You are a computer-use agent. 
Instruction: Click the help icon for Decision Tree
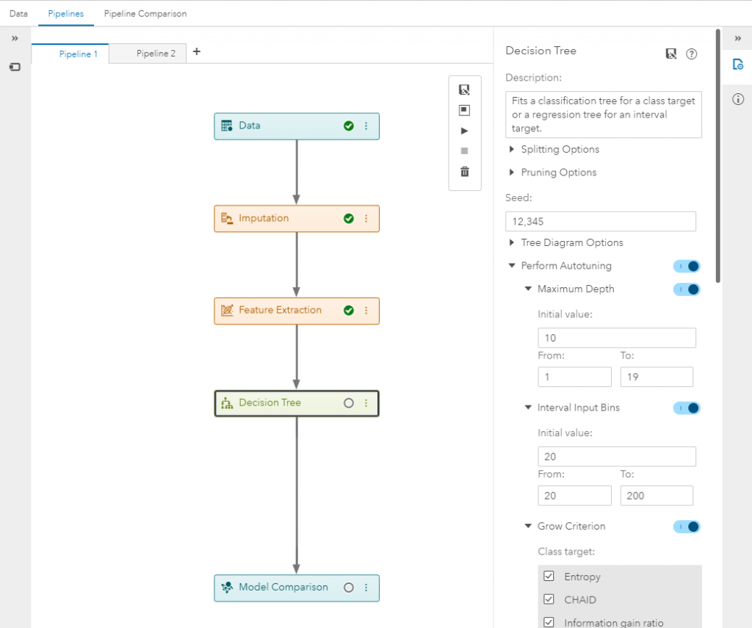[691, 53]
